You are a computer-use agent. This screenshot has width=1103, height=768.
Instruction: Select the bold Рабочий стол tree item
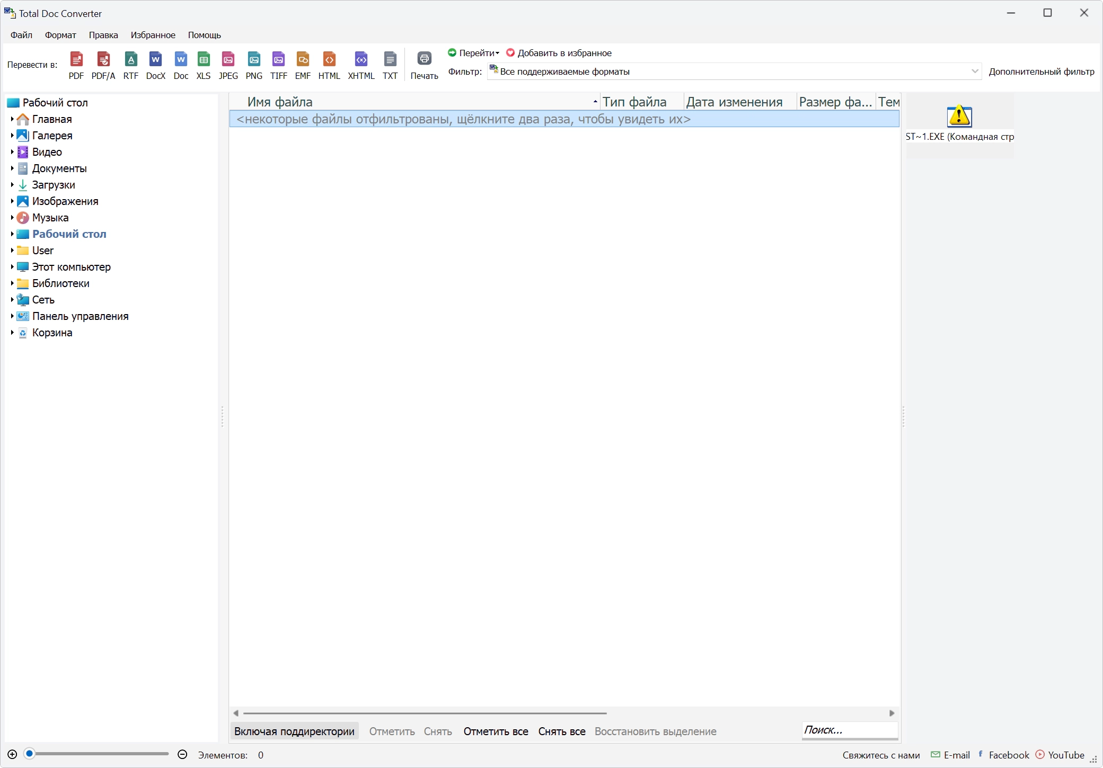[x=69, y=234]
